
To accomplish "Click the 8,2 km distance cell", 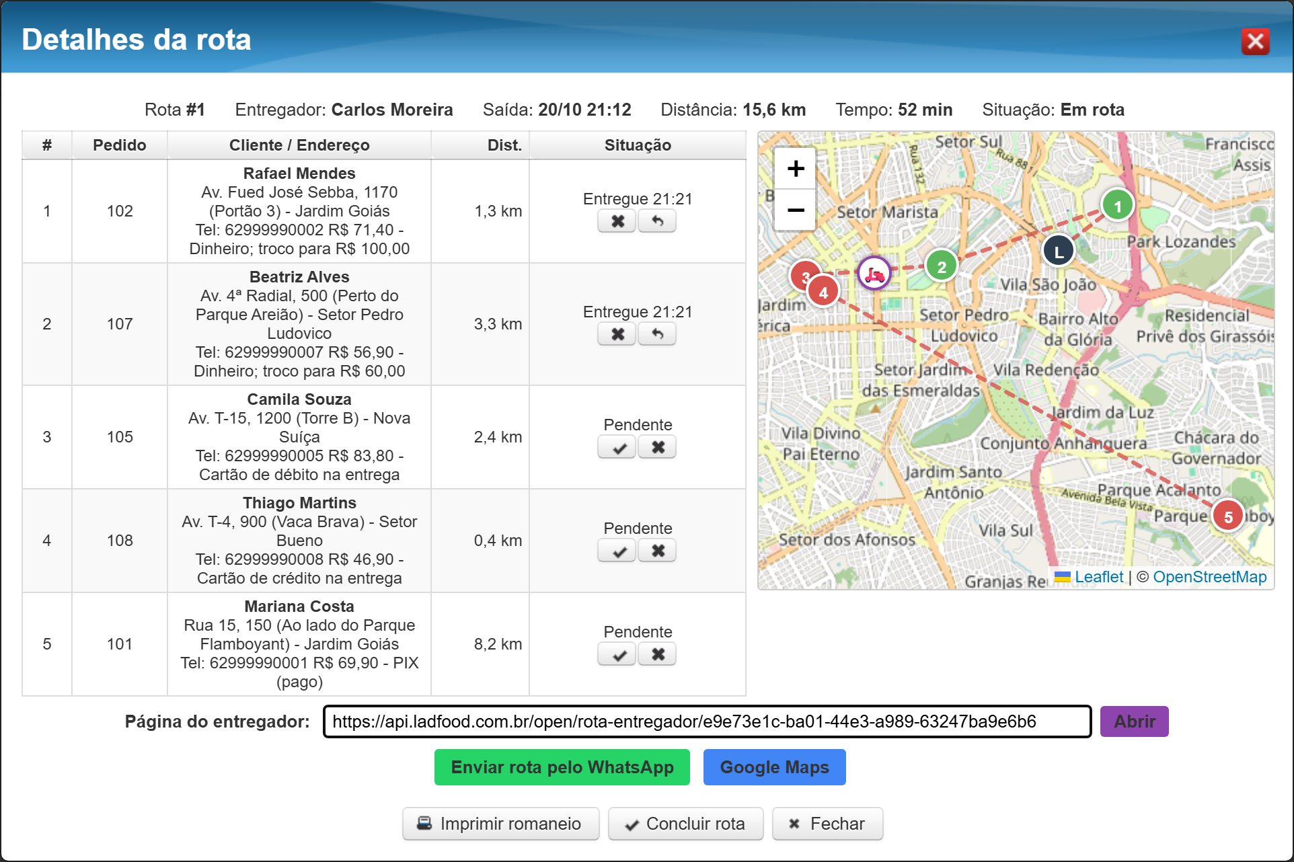I will pyautogui.click(x=480, y=644).
